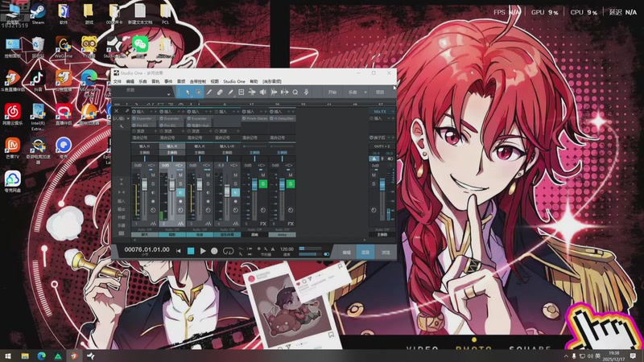Screen dimensions: 644x362
Task: Close the mixer console with X icon
Action: click(x=117, y=111)
